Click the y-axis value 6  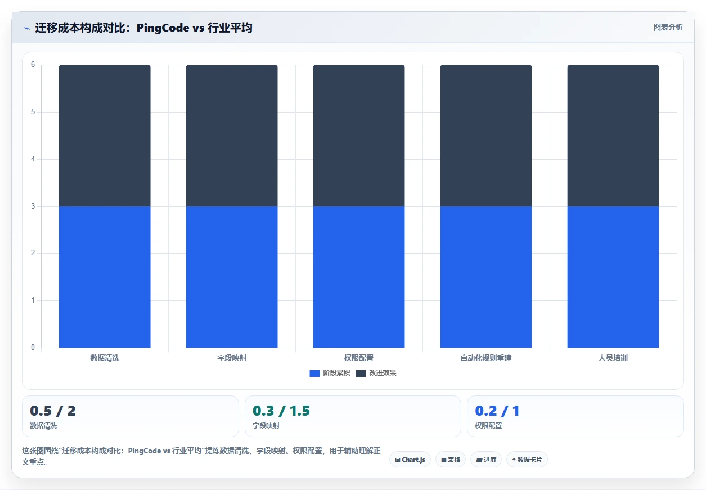point(33,65)
